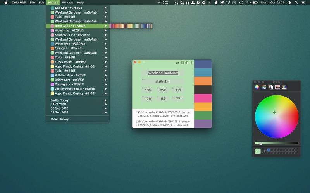Click the half-circle contrast menu bar icon

289,2
